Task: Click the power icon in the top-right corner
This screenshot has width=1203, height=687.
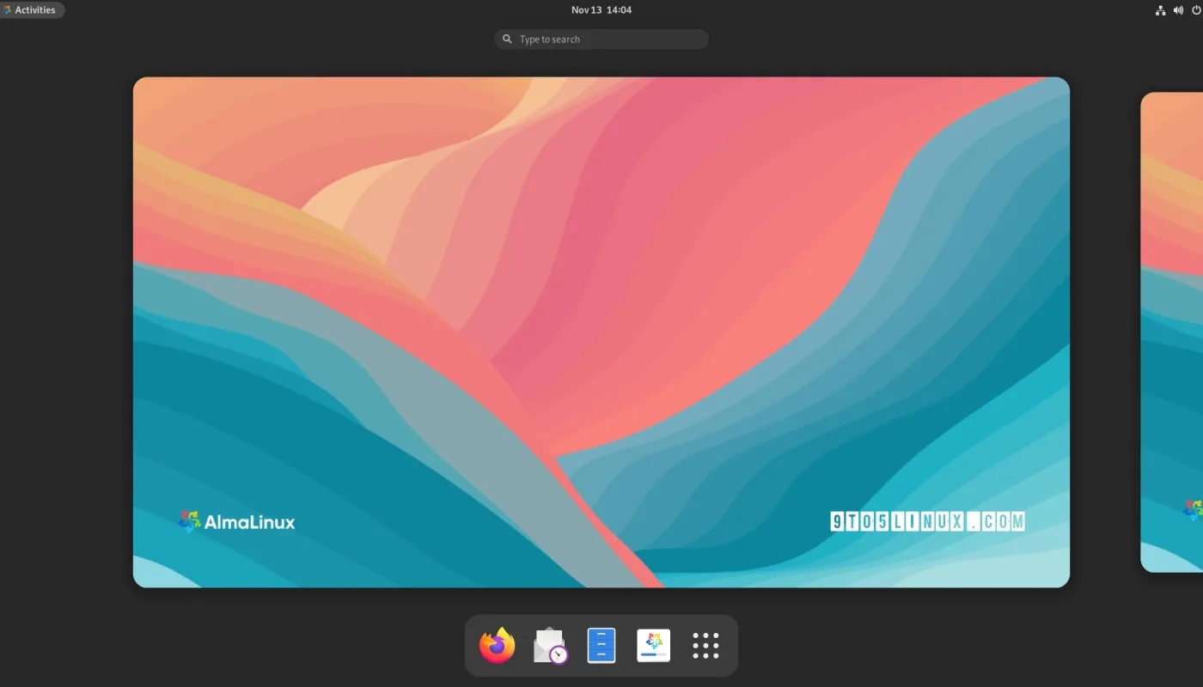Action: click(1196, 9)
